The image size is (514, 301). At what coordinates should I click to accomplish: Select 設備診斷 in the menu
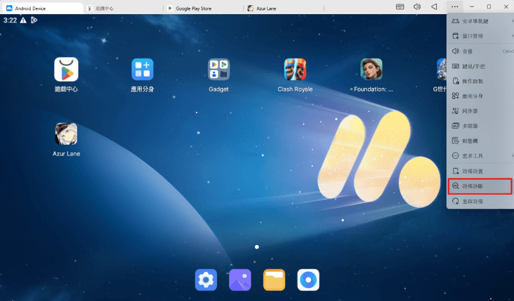479,186
